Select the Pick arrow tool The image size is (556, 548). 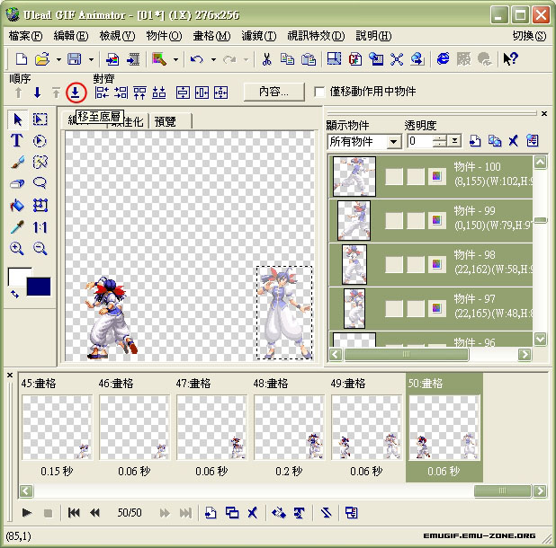pyautogui.click(x=17, y=119)
